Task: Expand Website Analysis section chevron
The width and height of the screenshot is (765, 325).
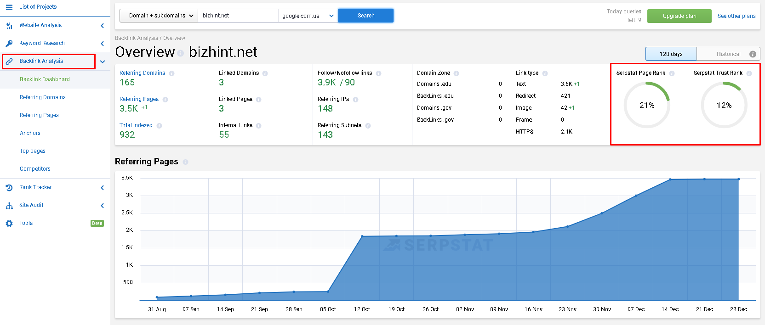Action: [x=102, y=26]
